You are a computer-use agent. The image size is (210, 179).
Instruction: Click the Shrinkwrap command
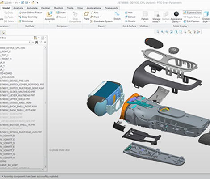point(26,21)
